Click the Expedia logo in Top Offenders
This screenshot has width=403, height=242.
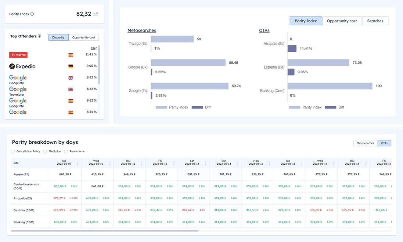click(x=22, y=66)
